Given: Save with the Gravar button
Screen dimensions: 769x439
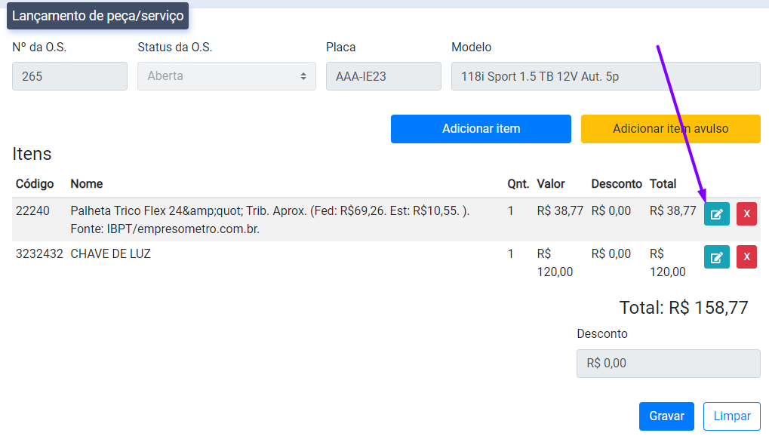Looking at the screenshot, I should click(666, 416).
